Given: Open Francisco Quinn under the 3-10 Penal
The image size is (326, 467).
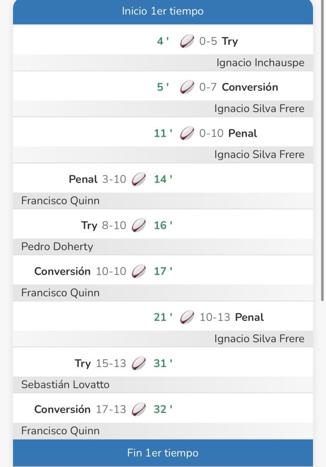Looking at the screenshot, I should (x=60, y=201).
